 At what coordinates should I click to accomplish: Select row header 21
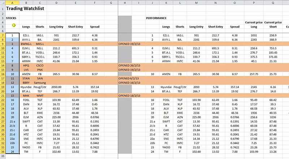(x=3, y=95)
